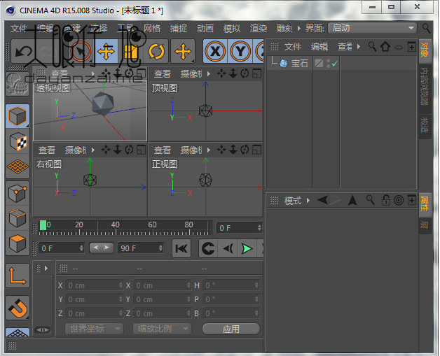The height and width of the screenshot is (356, 440).
Task: Select the Move tool
Action: click(x=106, y=51)
